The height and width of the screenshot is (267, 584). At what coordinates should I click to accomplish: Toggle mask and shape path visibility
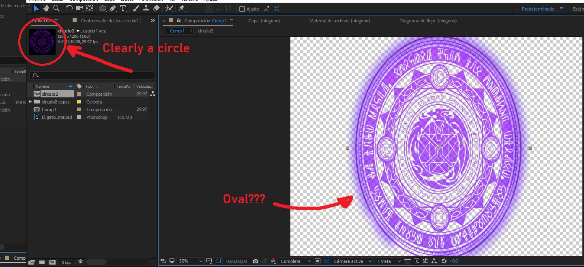[x=219, y=261]
